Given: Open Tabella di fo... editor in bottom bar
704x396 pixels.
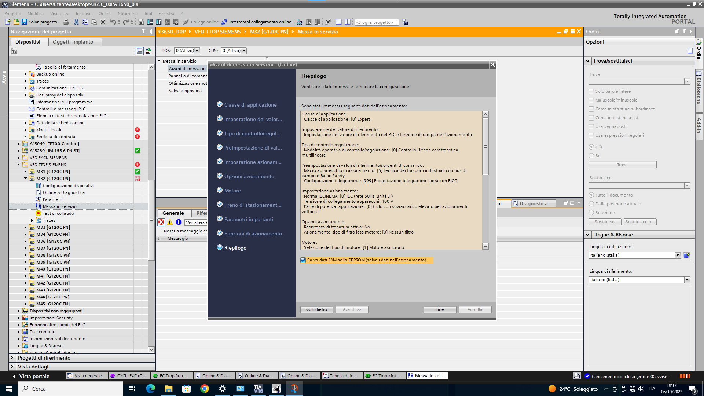Looking at the screenshot, I should [x=342, y=376].
